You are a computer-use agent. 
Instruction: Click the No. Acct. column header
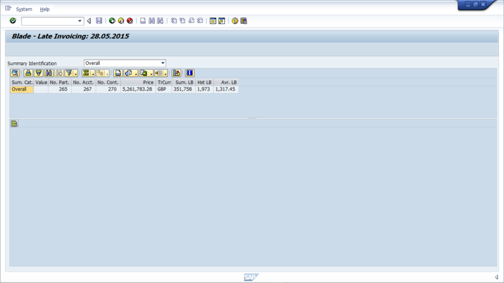(x=83, y=82)
